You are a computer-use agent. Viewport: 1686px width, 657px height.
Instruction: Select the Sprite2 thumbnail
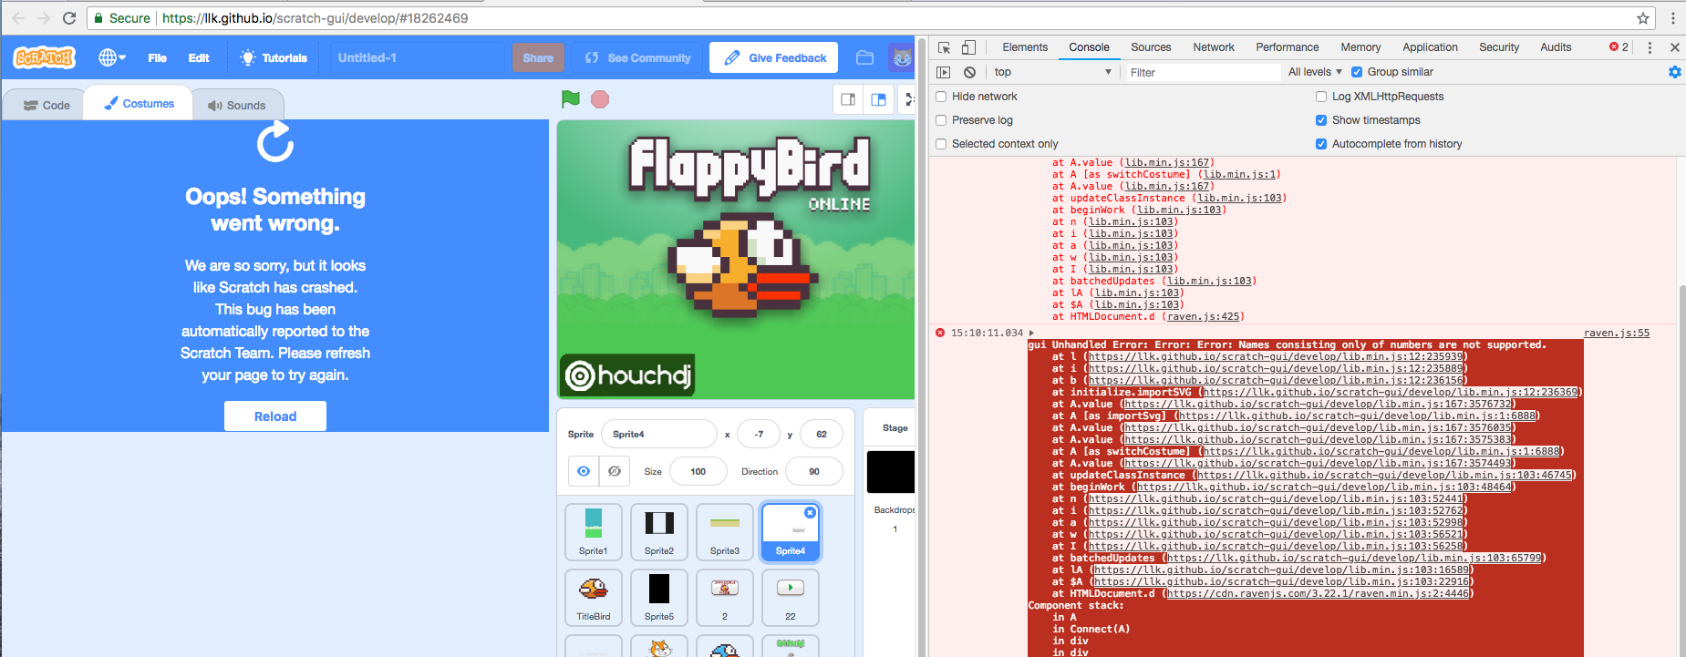coord(659,531)
